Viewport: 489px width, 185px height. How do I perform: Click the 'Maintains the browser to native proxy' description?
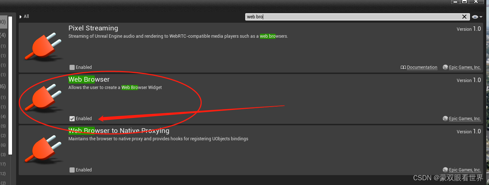point(158,139)
